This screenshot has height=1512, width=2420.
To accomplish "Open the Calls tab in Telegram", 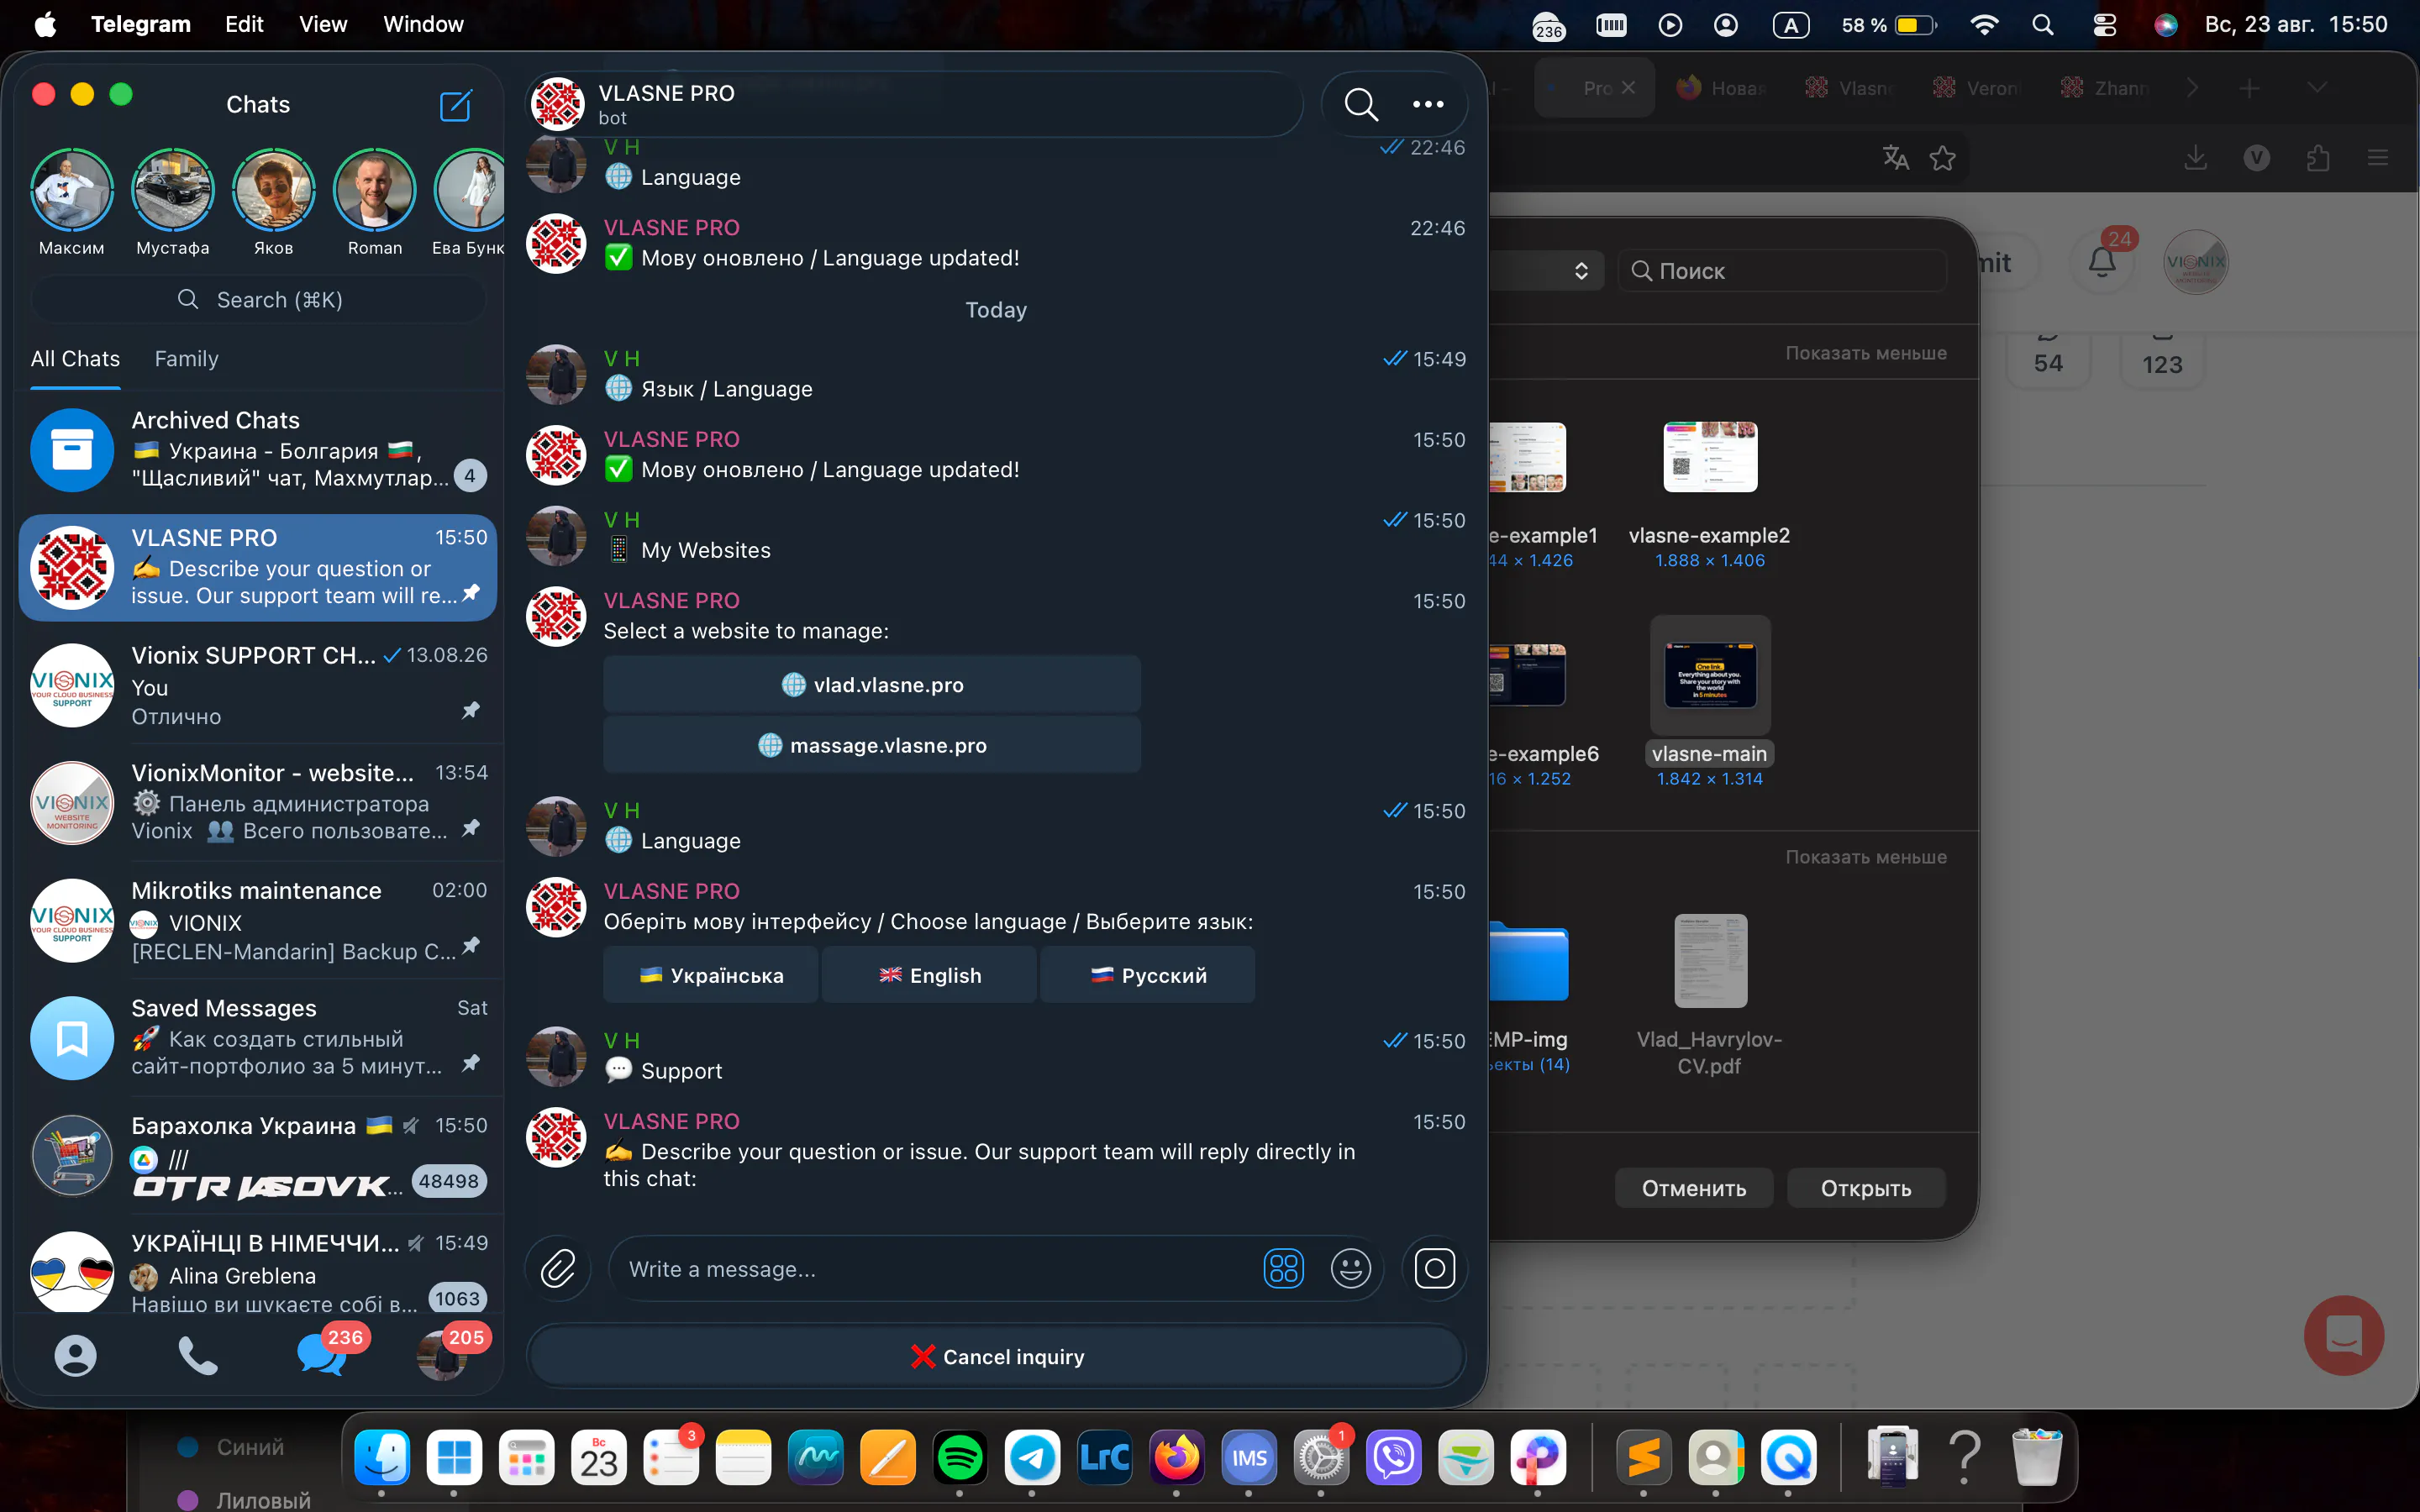I will point(197,1356).
